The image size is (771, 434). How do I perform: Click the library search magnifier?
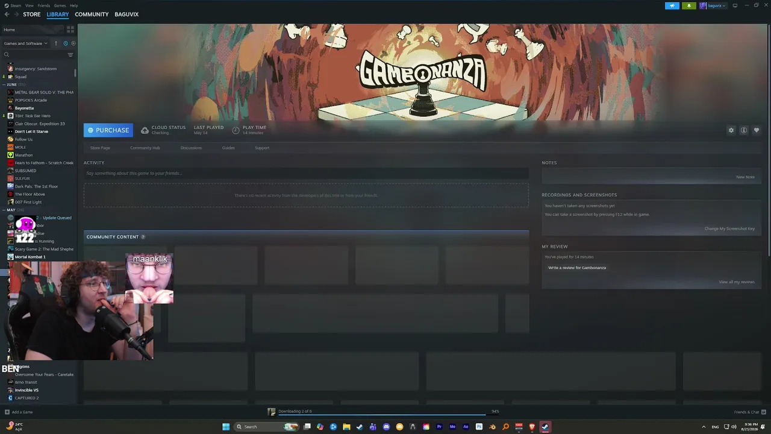point(7,55)
